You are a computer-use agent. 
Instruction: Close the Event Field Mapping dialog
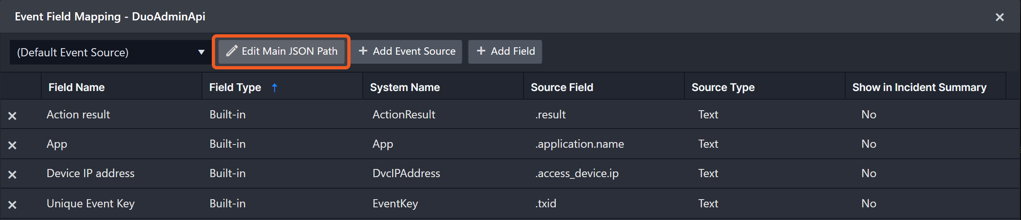pyautogui.click(x=999, y=17)
